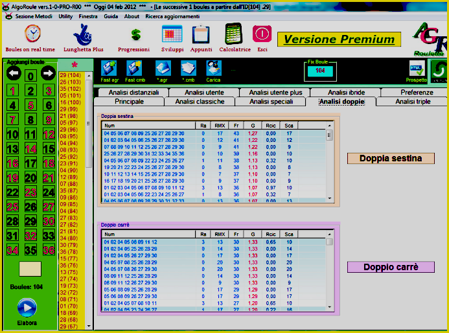Viewport: 449px width, 333px height.
Task: Click the left arrow boule button
Action: (14, 74)
